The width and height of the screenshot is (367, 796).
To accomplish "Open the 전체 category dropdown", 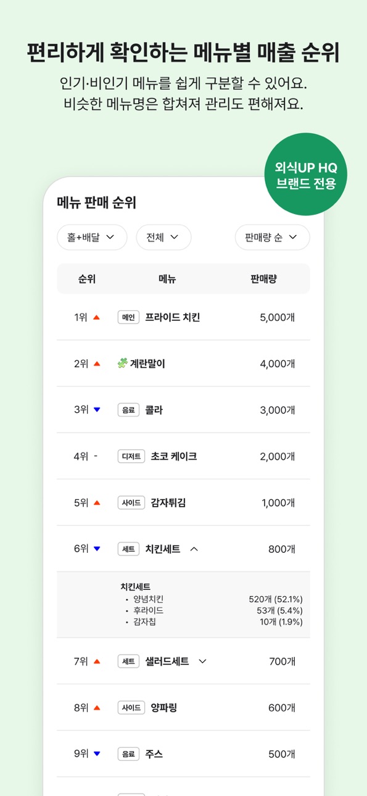I will [x=163, y=237].
